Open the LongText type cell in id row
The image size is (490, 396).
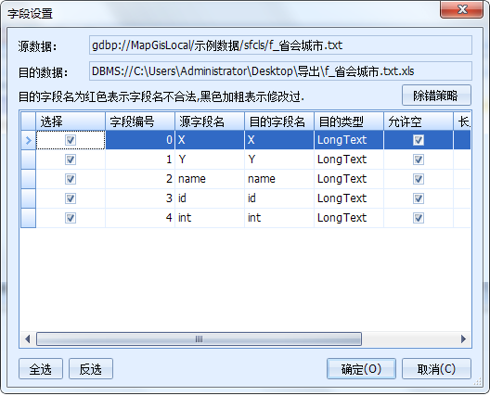pos(349,198)
